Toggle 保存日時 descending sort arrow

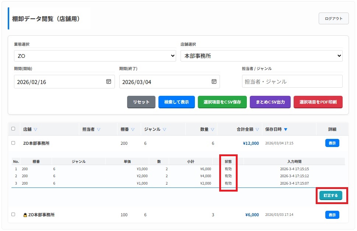286,129
